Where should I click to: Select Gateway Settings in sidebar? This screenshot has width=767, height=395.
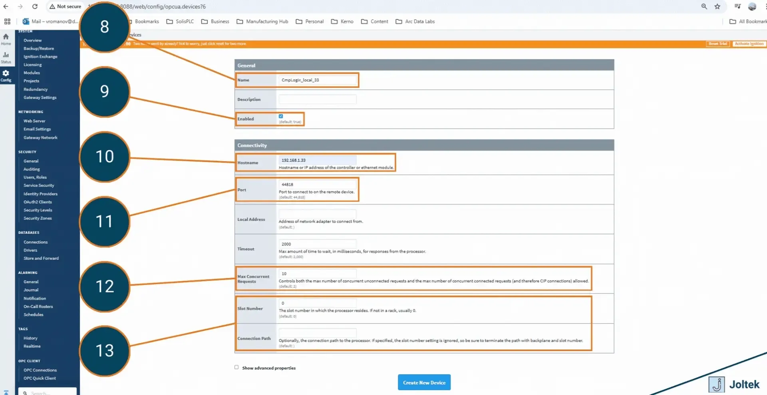point(40,97)
